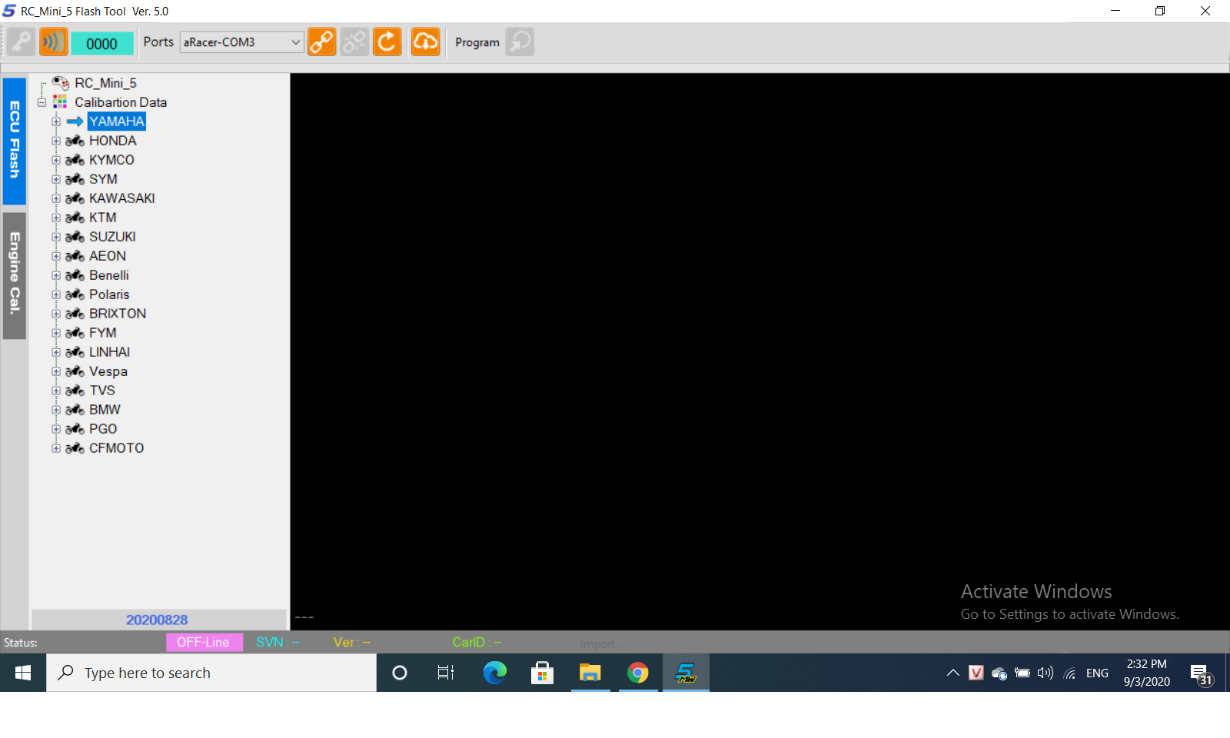Click the motorcycle icon beside LINHAI
1230x738 pixels.
point(75,352)
